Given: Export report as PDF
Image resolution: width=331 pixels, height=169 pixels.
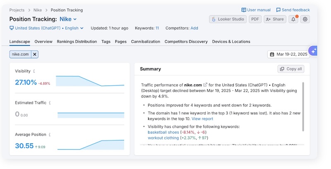Looking at the screenshot, I should [255, 19].
